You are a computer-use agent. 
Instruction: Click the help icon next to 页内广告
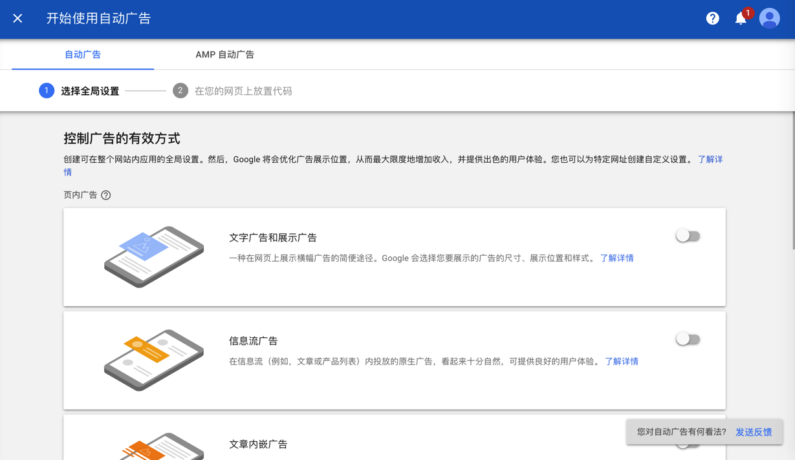pyautogui.click(x=106, y=195)
